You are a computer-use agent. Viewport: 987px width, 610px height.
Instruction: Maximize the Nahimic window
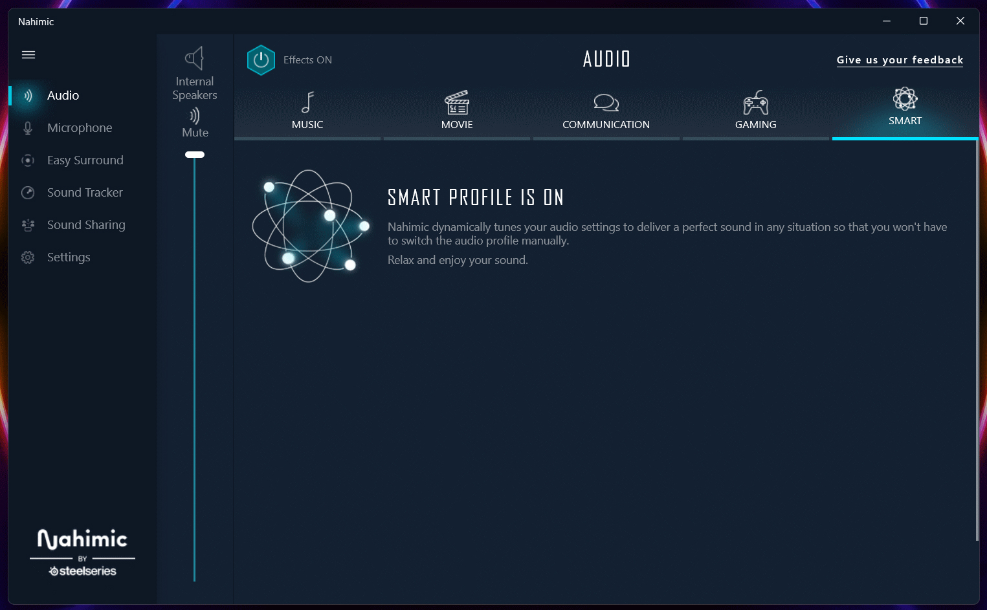click(924, 21)
